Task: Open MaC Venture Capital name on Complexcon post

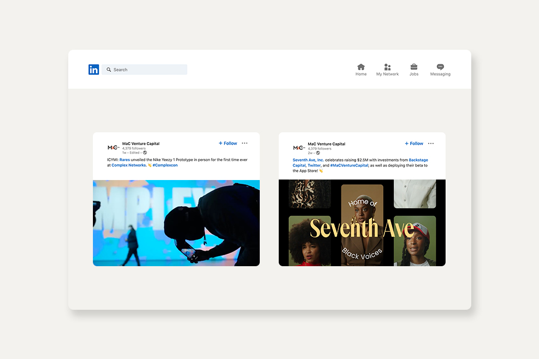Action: click(141, 144)
